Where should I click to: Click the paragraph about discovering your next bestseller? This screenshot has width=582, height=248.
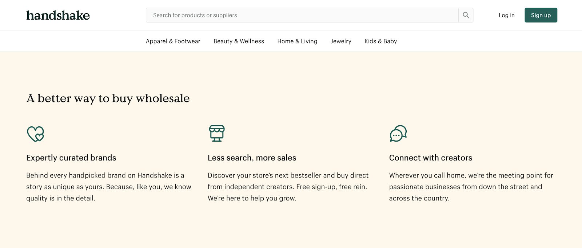click(288, 187)
